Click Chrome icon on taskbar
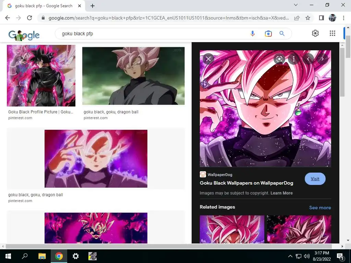Screen dimensions: 351x263 59,256
